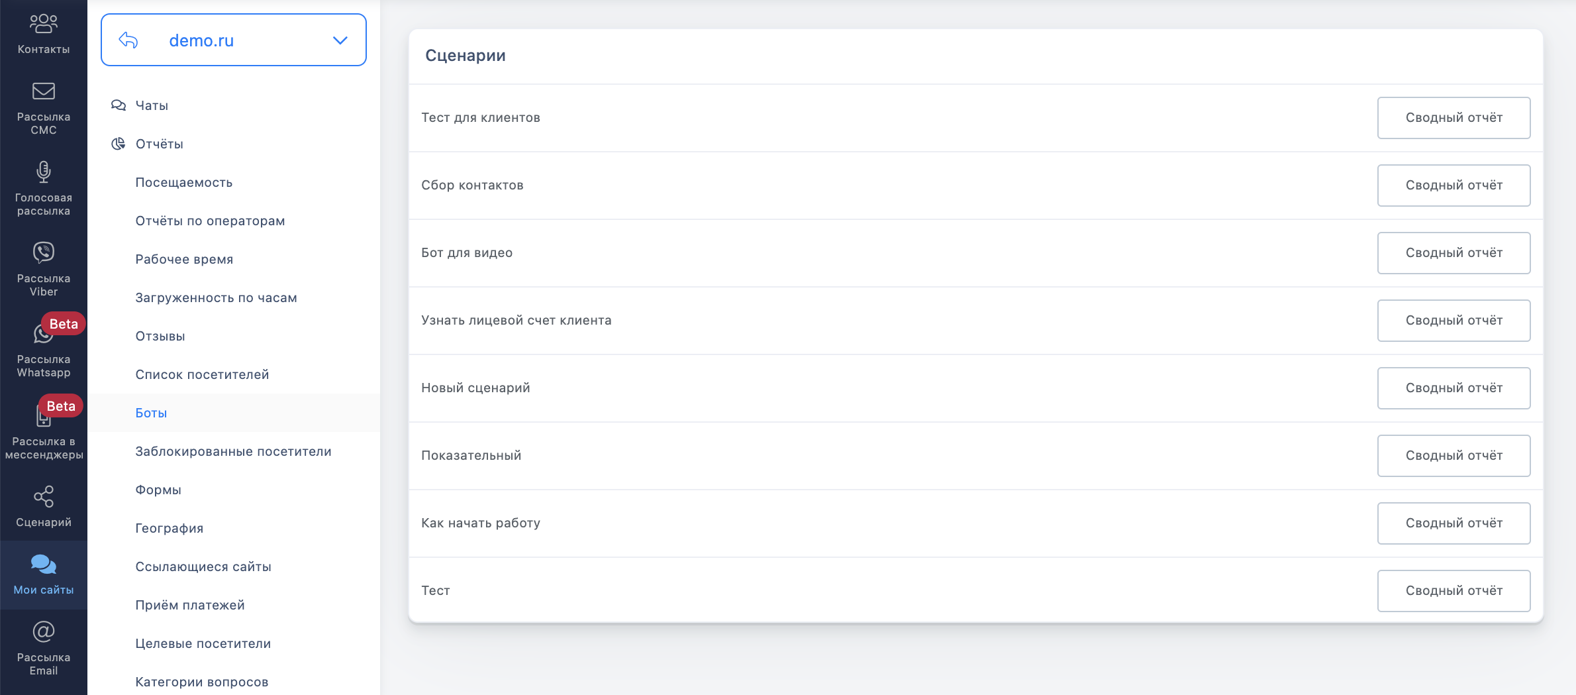Screen dimensions: 1576x695
Task: Open messenger mailing Beta icon
Action: [44, 417]
